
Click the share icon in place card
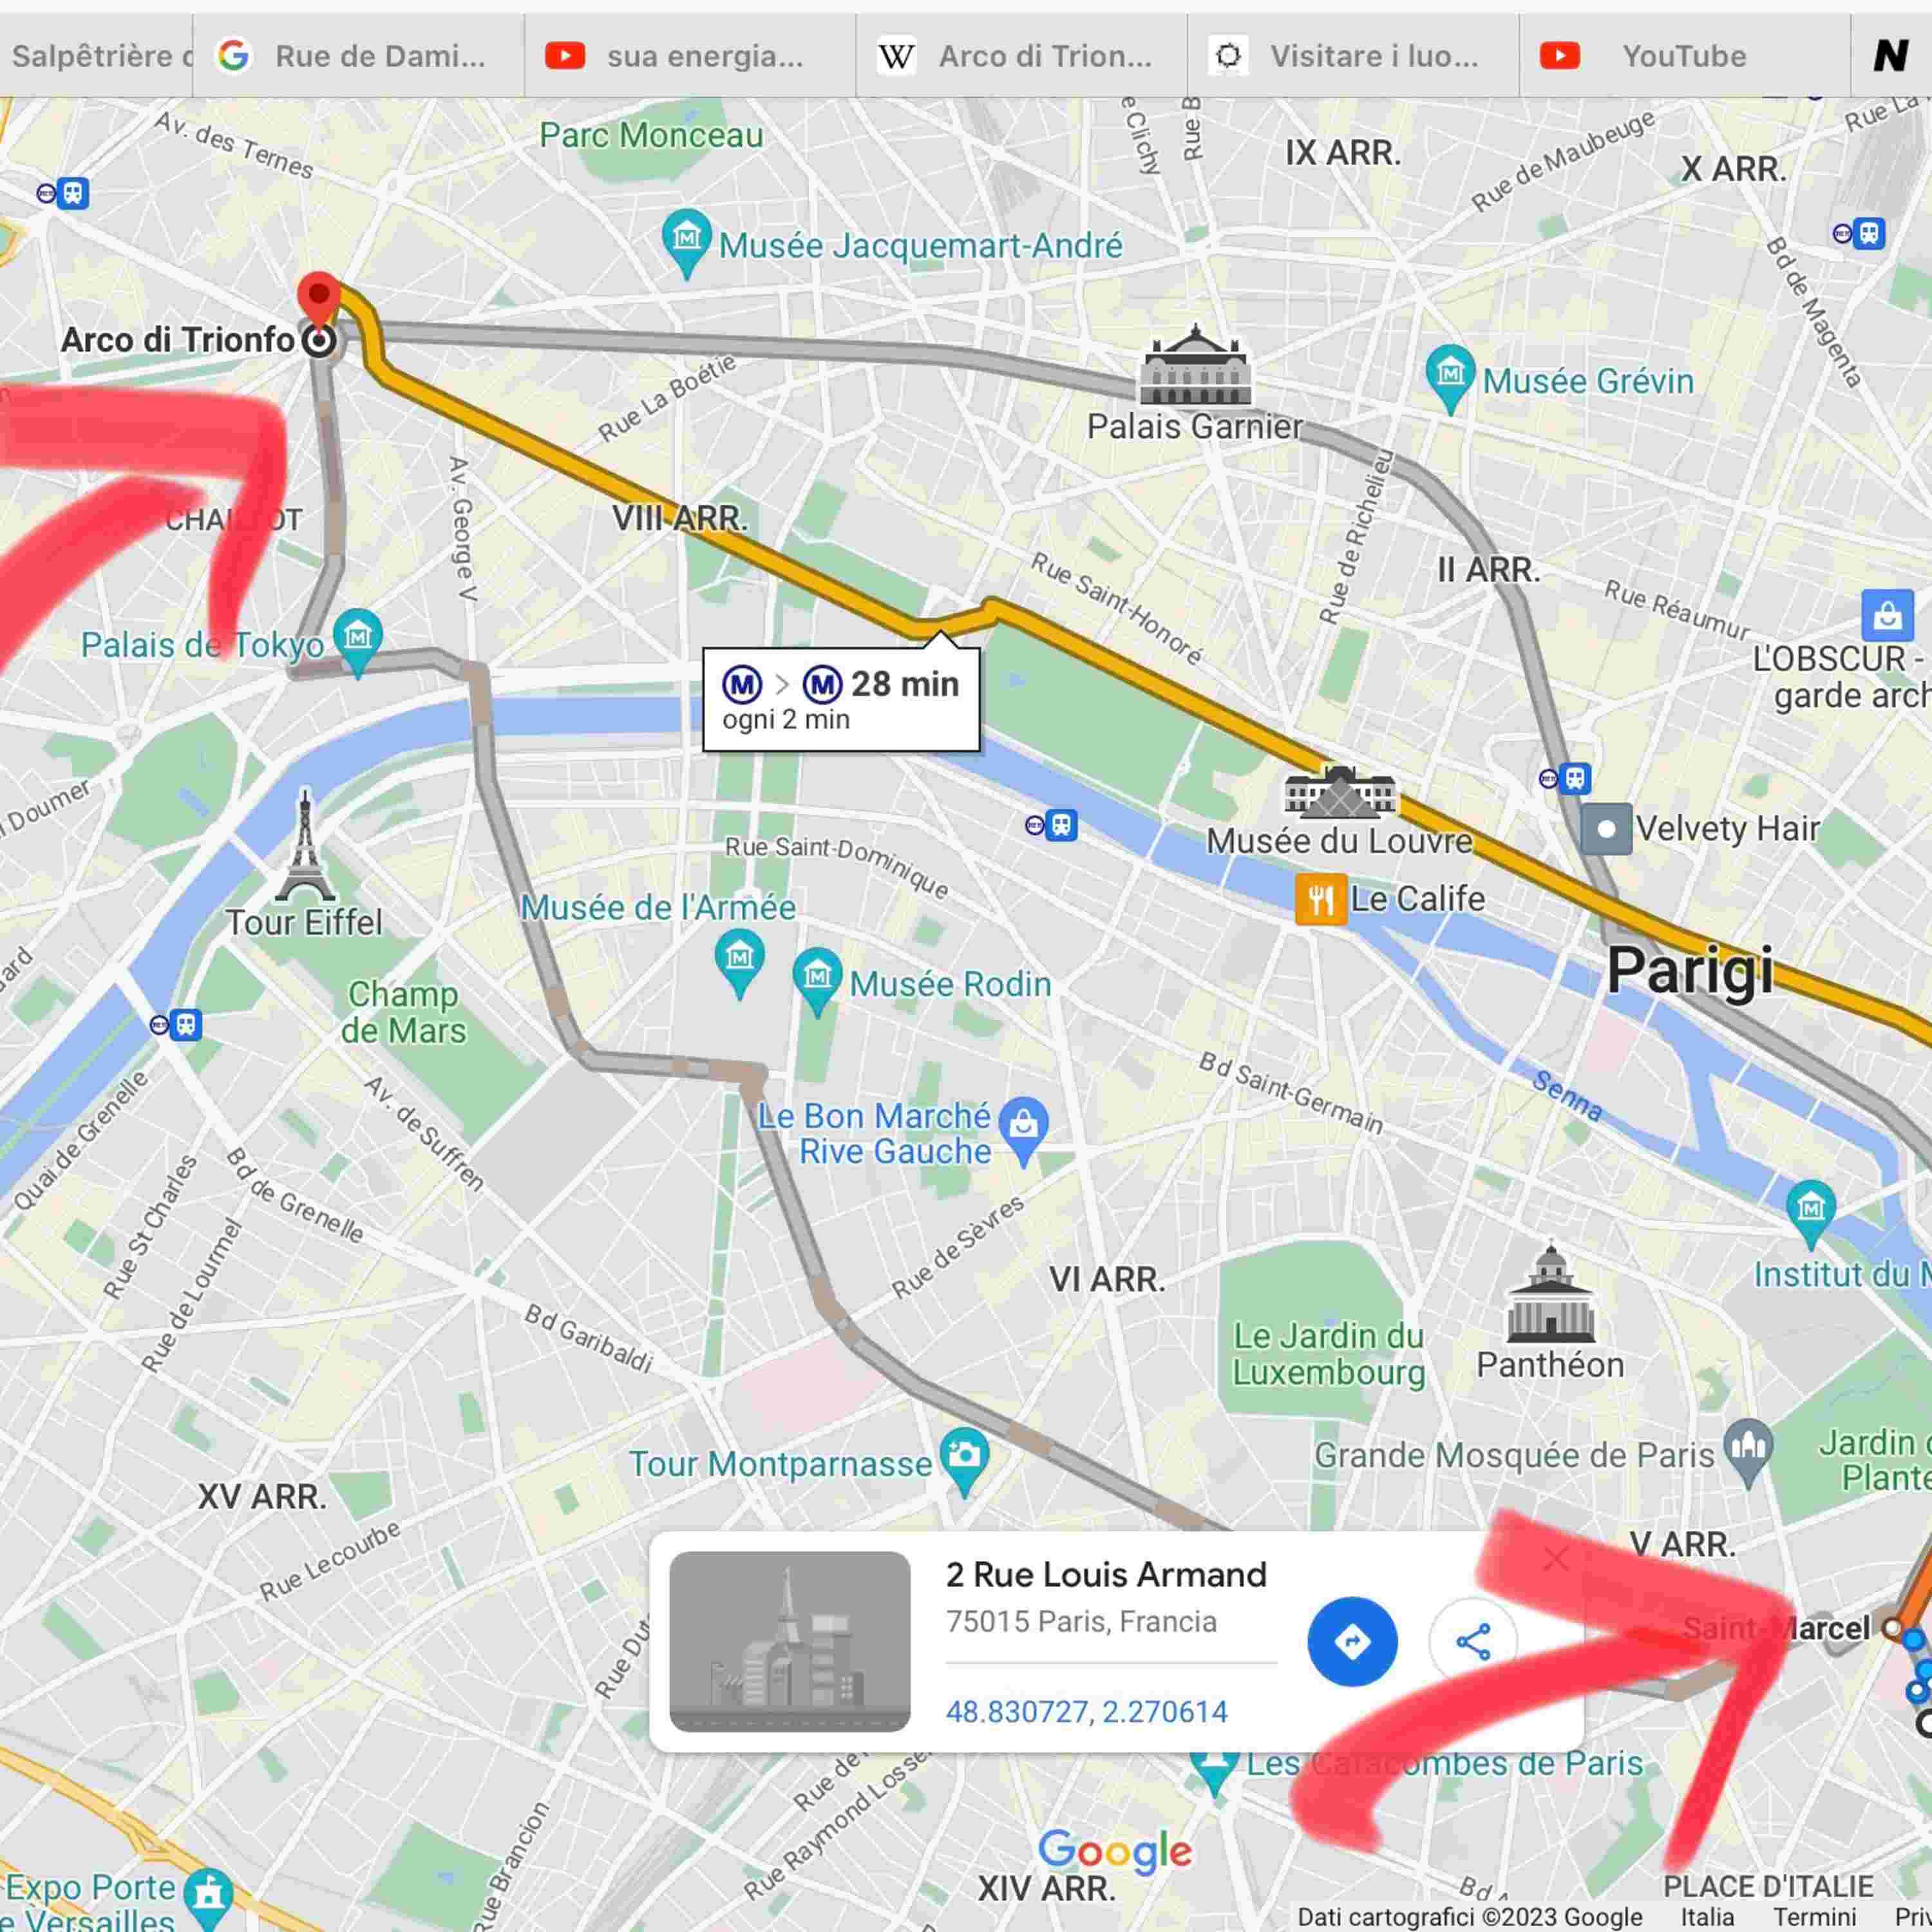tap(1473, 1642)
